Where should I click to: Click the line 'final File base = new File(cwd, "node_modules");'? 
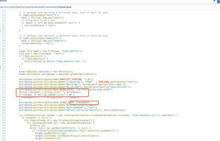click(51, 51)
